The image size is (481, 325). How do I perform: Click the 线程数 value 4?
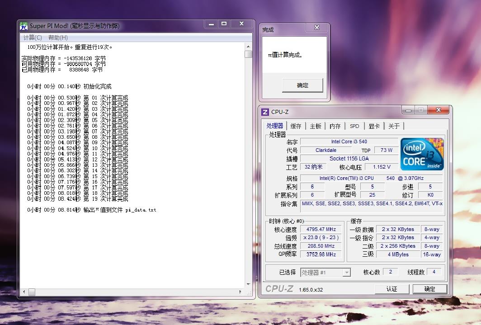click(x=434, y=272)
